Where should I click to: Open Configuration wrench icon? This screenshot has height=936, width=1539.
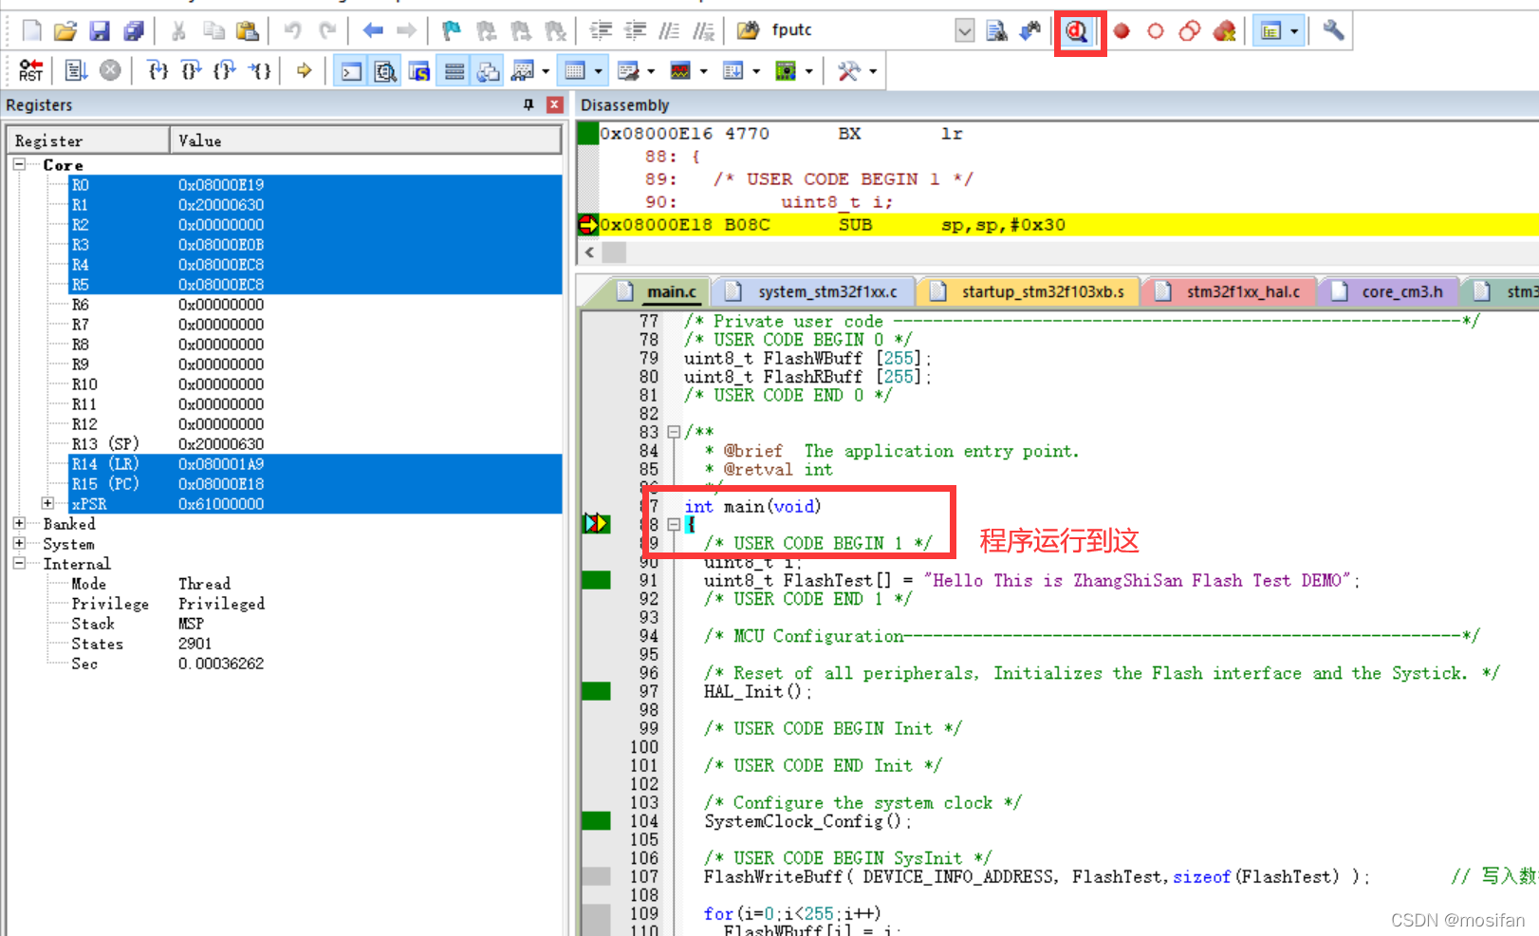1333,30
